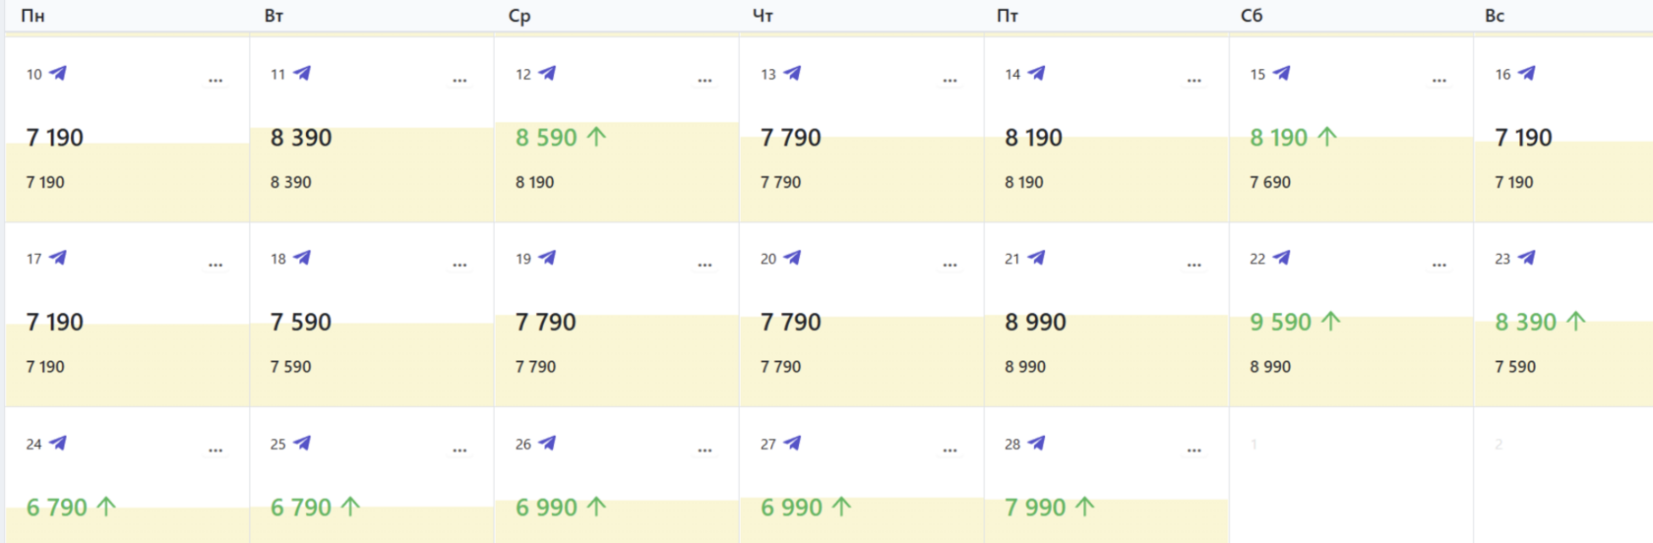Screen dimensions: 1653x543
Task: Click the paper plane icon on day 10
Action: 59,73
